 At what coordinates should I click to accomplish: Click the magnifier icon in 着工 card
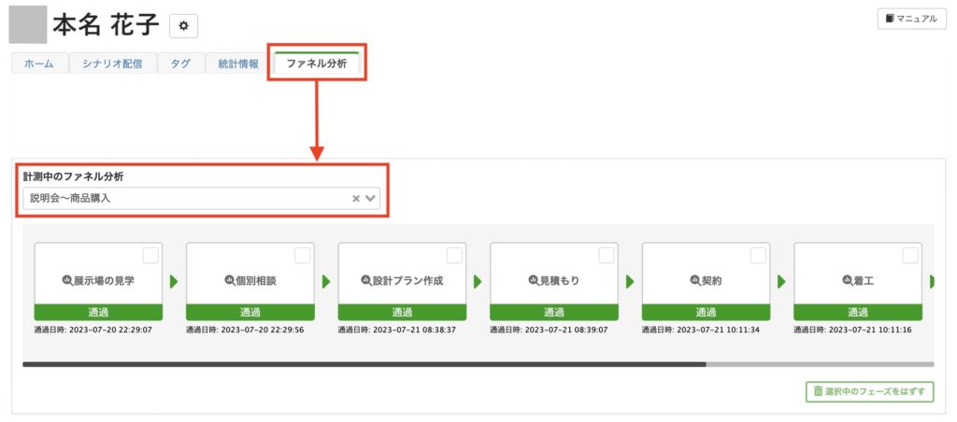[x=847, y=280]
